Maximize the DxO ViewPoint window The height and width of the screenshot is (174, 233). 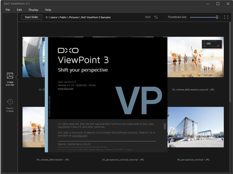tap(218, 4)
